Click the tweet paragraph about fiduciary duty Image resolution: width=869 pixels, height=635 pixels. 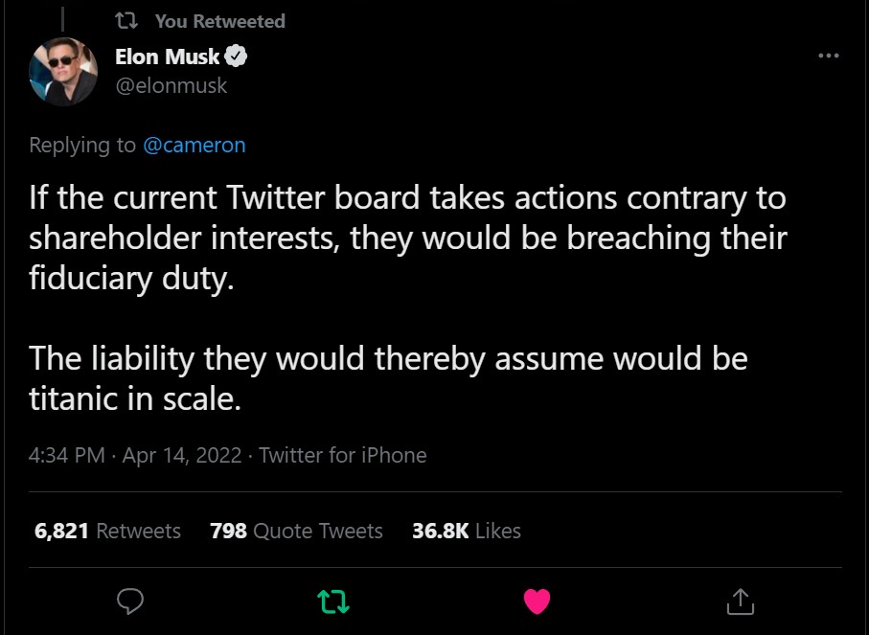(407, 239)
